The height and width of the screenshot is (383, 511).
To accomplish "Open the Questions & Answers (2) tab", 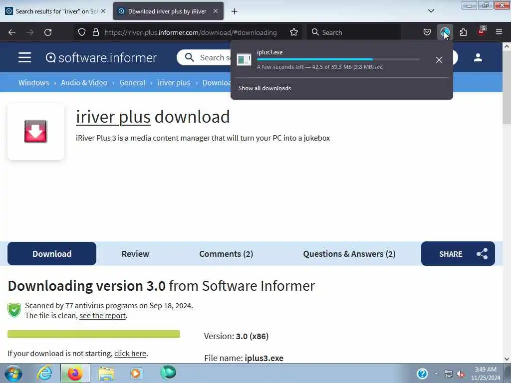I will (349, 254).
